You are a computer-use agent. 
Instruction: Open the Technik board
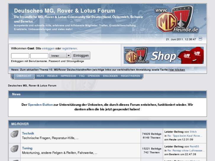coord(28,133)
